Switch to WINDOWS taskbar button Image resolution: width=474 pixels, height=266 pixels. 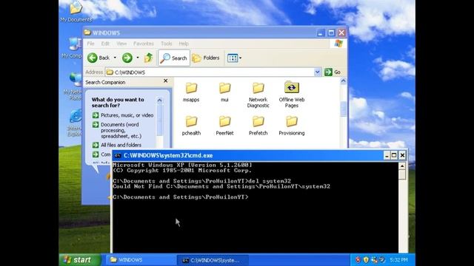pyautogui.click(x=141, y=260)
